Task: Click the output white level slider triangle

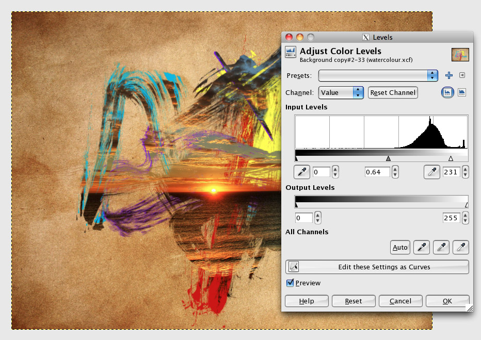Action: (466, 205)
